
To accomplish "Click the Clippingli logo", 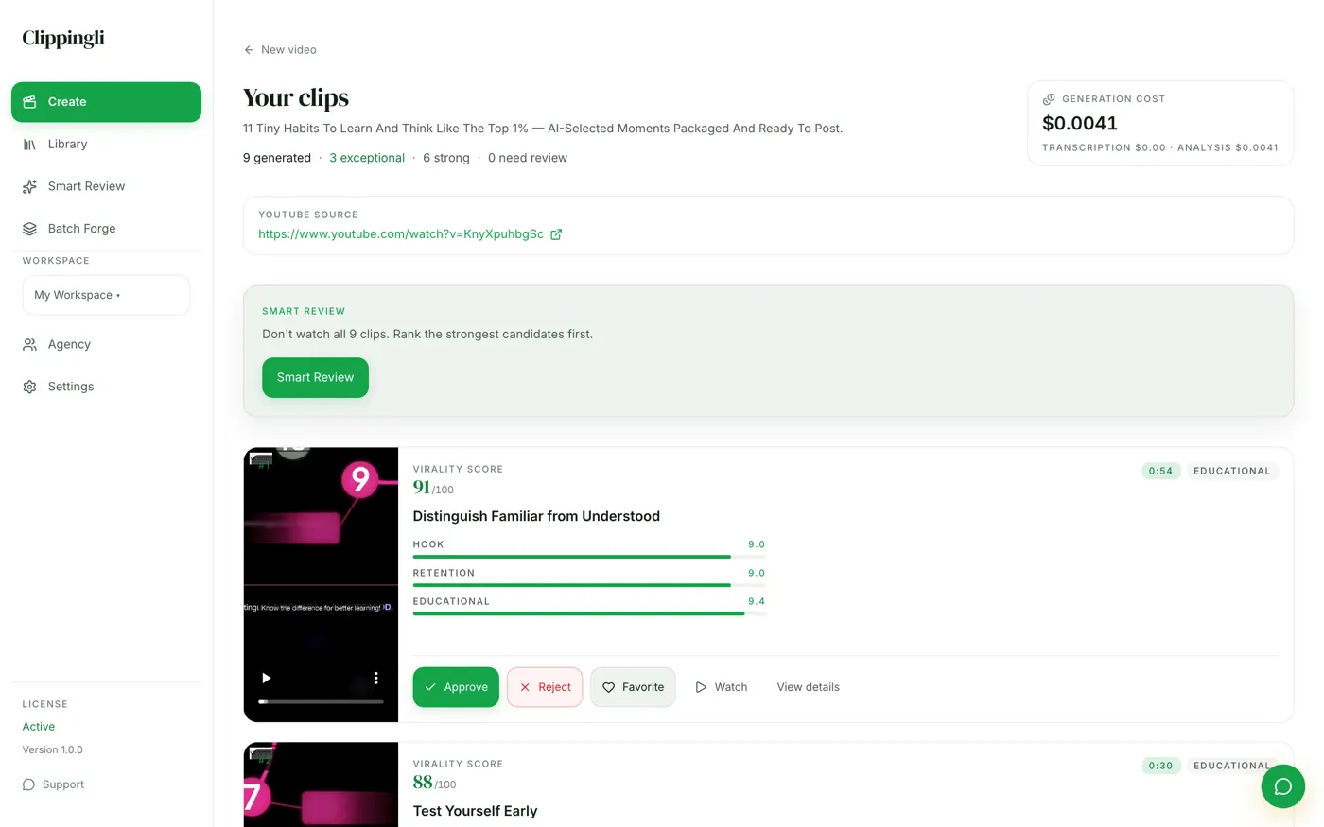I will pos(63,38).
